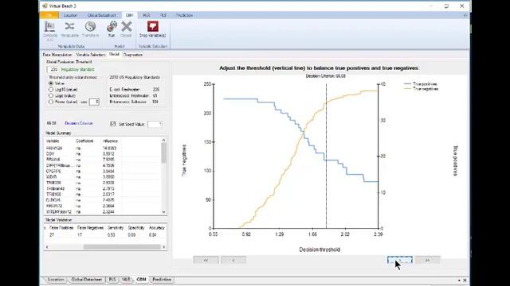Select the GBM ribbon tab
510x286 pixels.
(129, 15)
